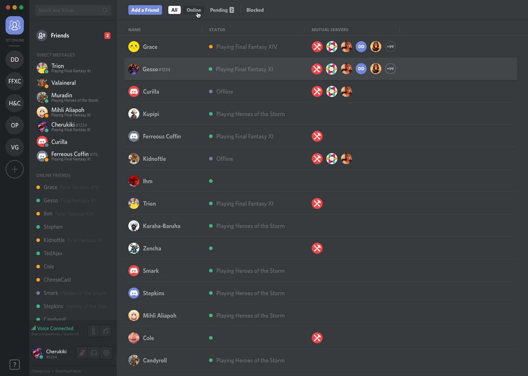Switch to the Online tab

pos(194,10)
